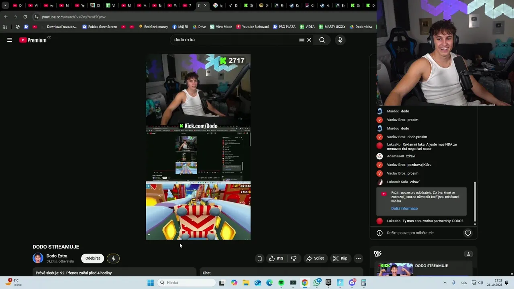Screen dimensions: 514x289
Task: Go back in browser history
Action: click(6, 17)
